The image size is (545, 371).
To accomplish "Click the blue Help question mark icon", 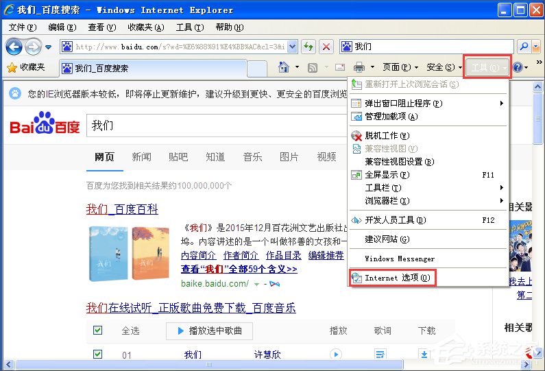I will (x=517, y=67).
